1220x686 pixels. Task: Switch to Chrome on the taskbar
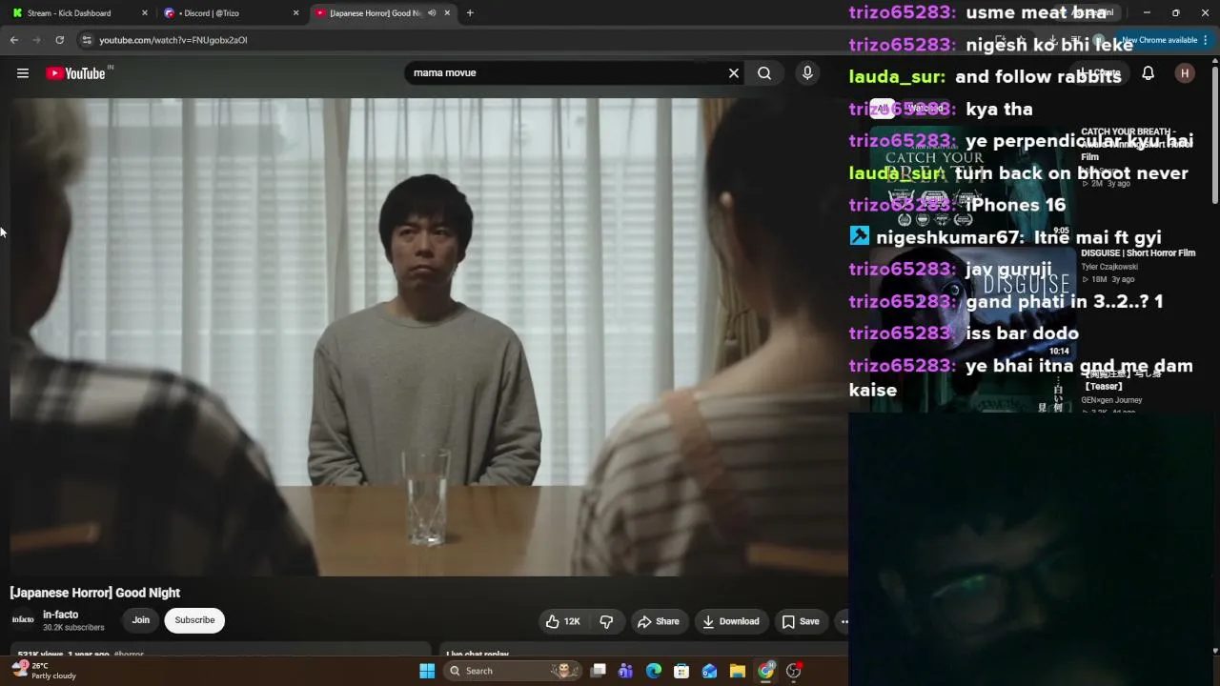(765, 671)
